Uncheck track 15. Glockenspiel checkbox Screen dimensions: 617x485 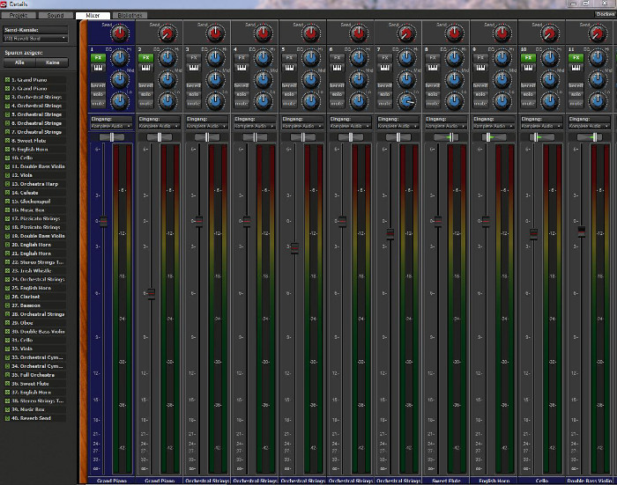pos(7,202)
